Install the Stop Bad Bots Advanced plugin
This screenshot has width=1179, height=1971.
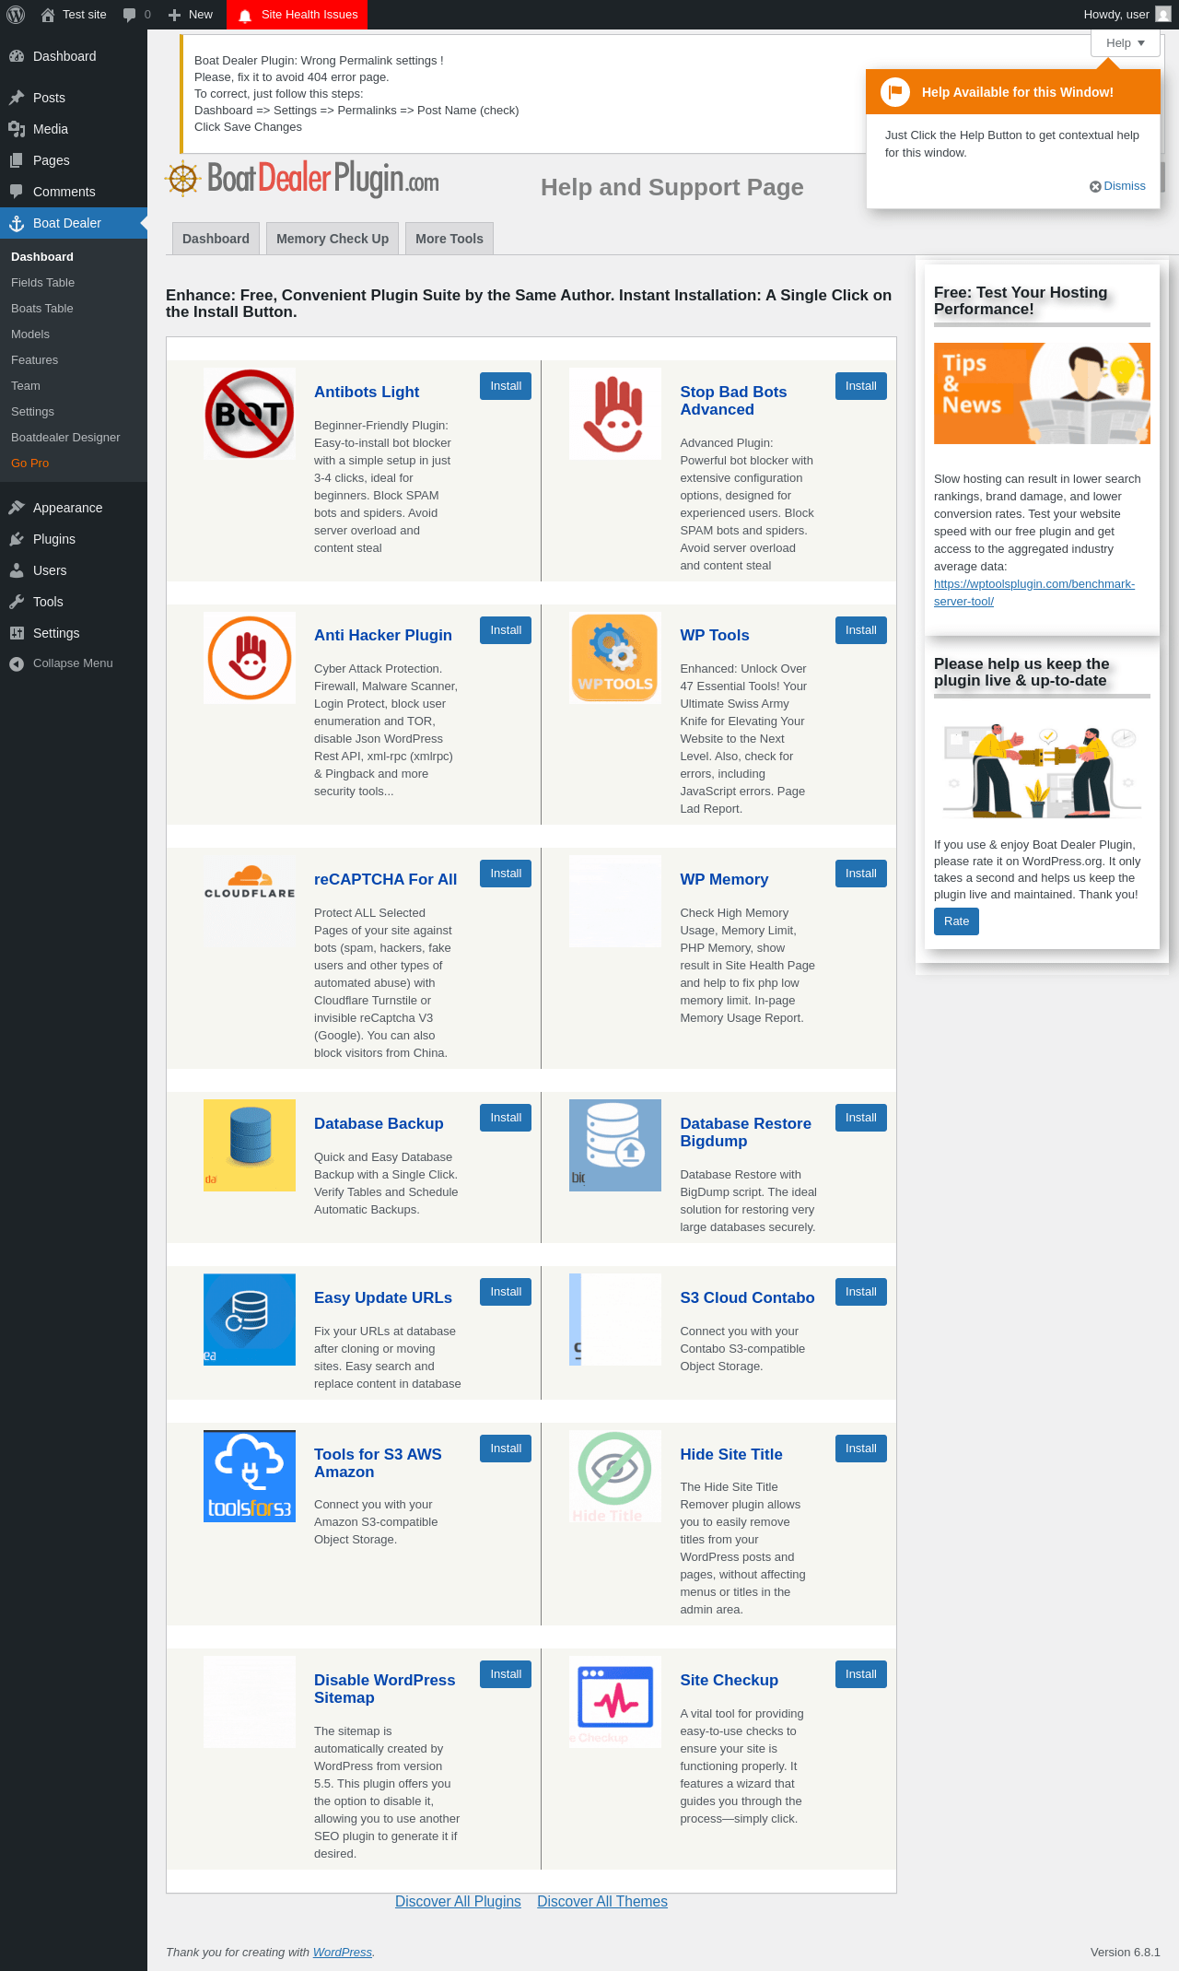[x=861, y=386]
